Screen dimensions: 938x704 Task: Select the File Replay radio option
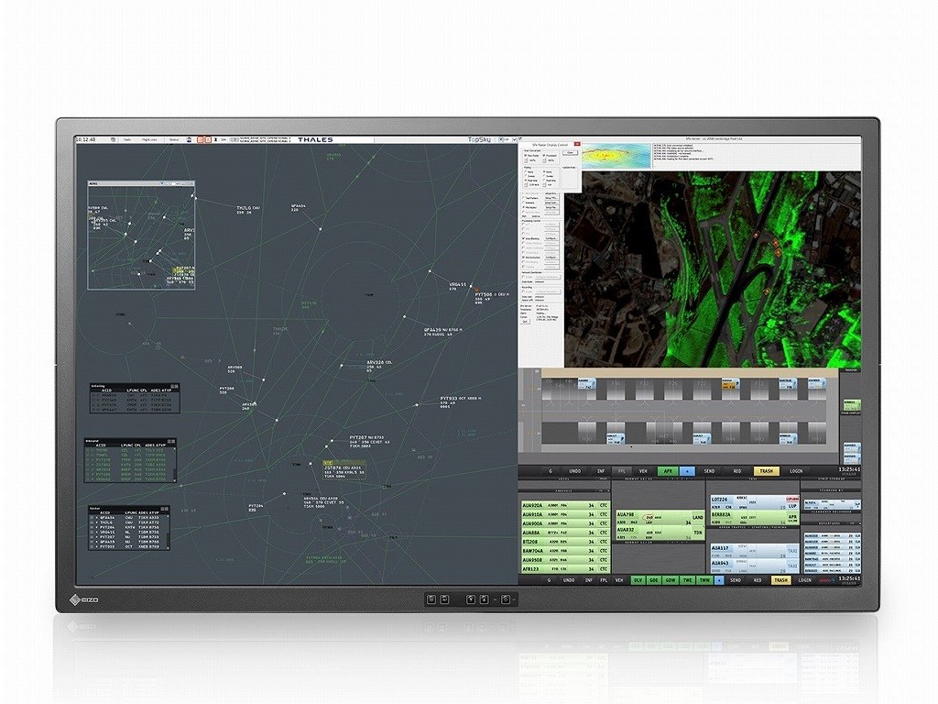pyautogui.click(x=523, y=208)
